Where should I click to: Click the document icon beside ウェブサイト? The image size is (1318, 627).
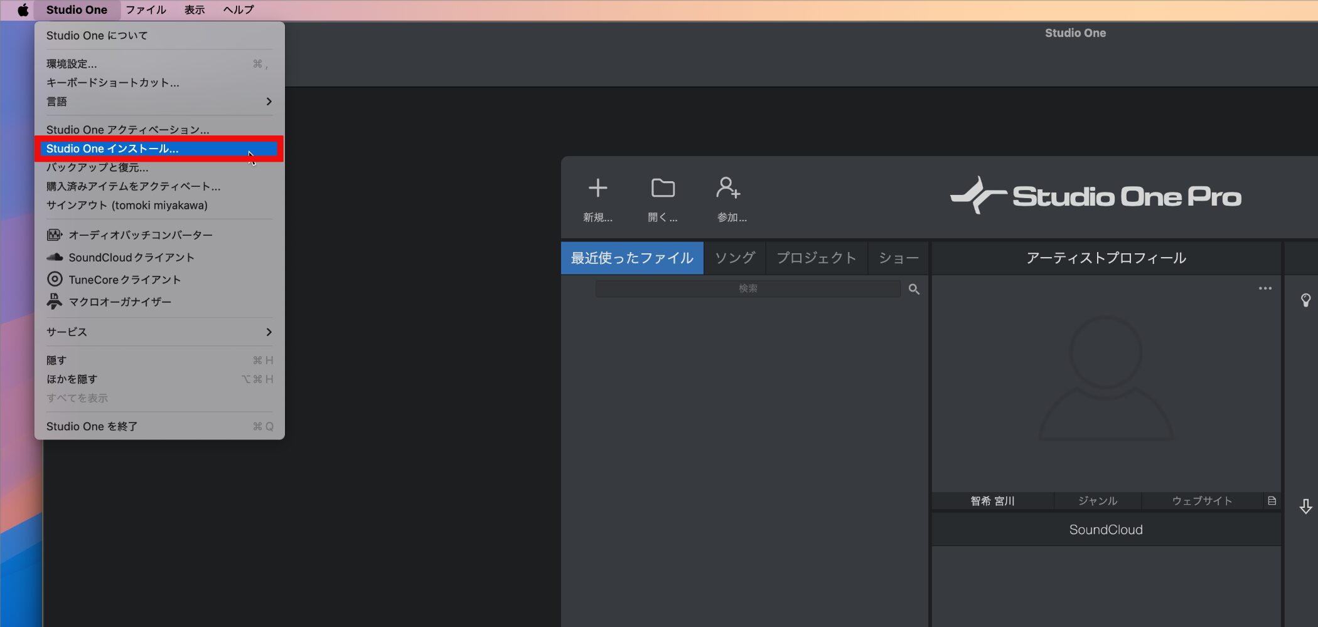pyautogui.click(x=1272, y=501)
